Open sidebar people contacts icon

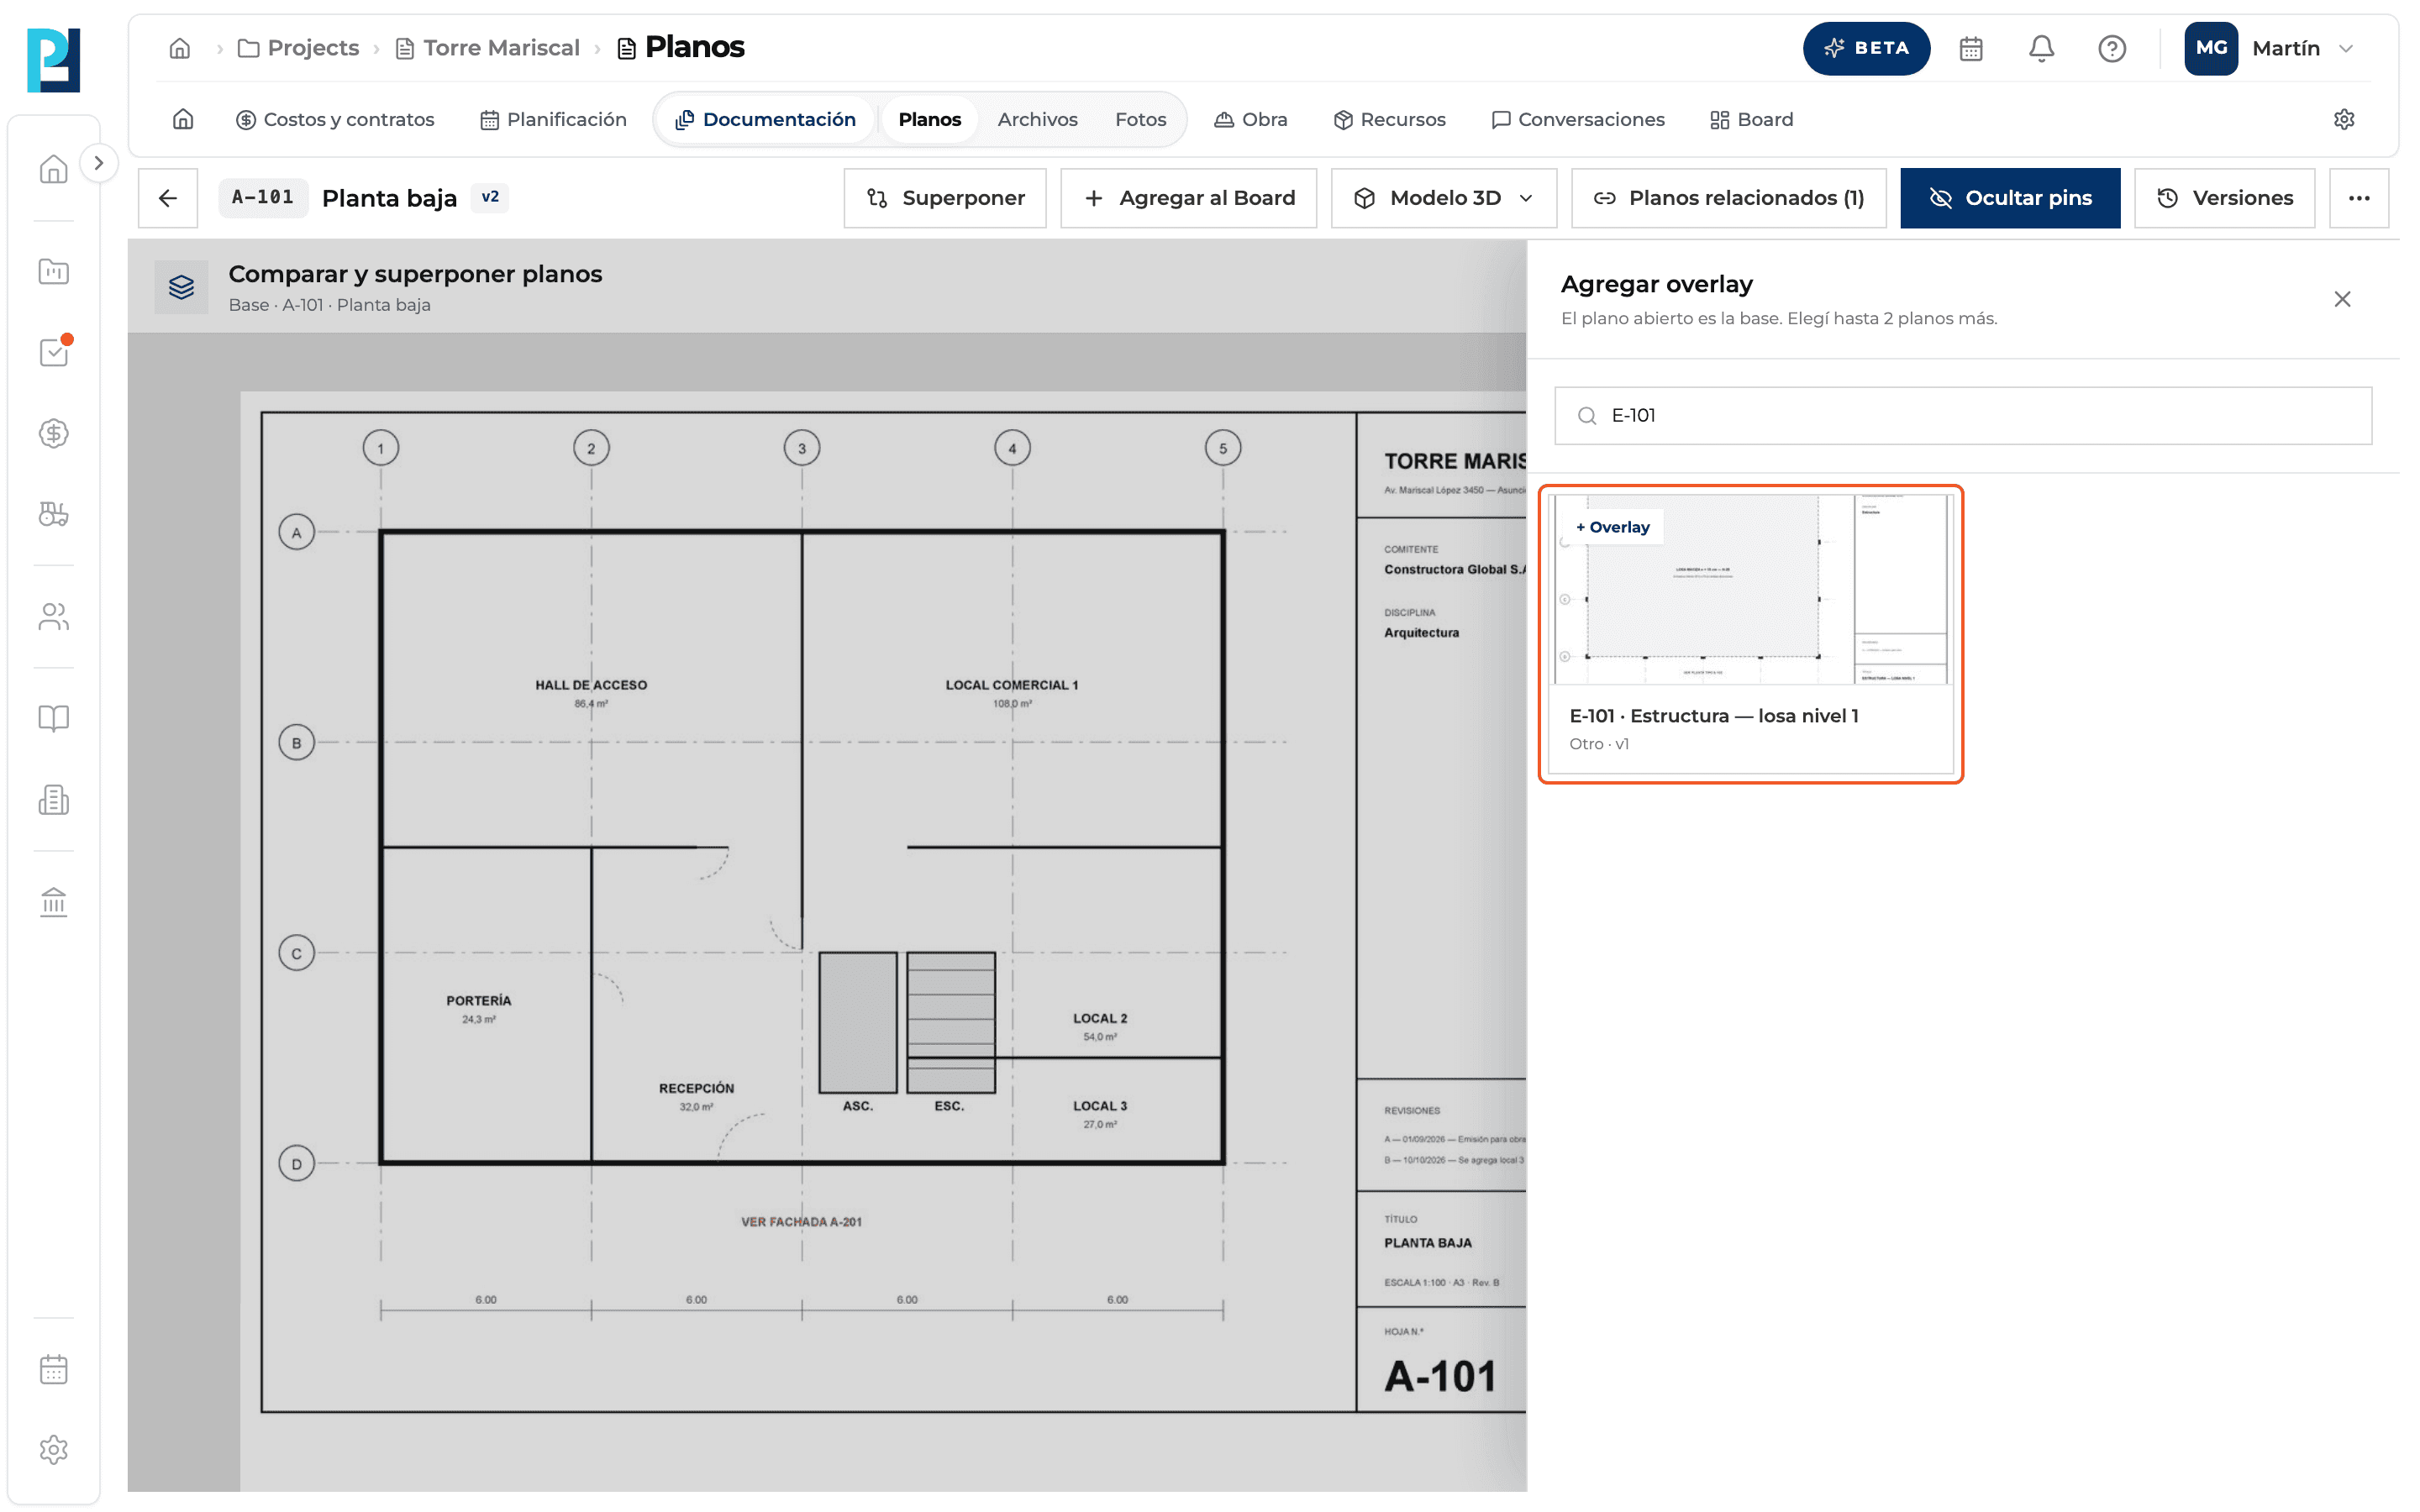point(54,617)
